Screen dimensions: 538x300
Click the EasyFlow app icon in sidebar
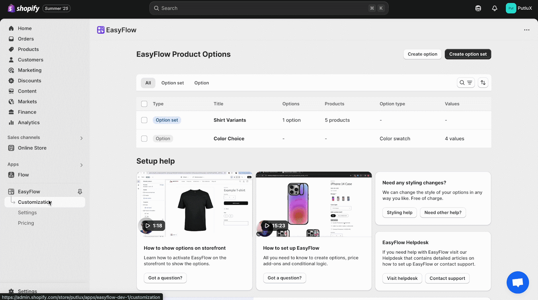click(x=11, y=192)
